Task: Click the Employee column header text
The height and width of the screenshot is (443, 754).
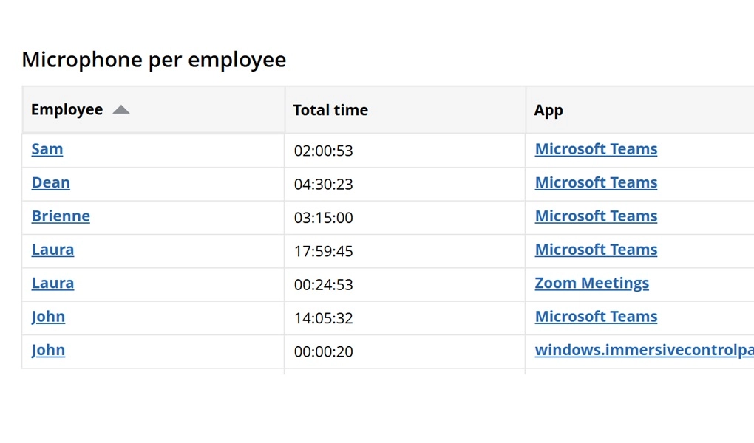Action: (67, 110)
